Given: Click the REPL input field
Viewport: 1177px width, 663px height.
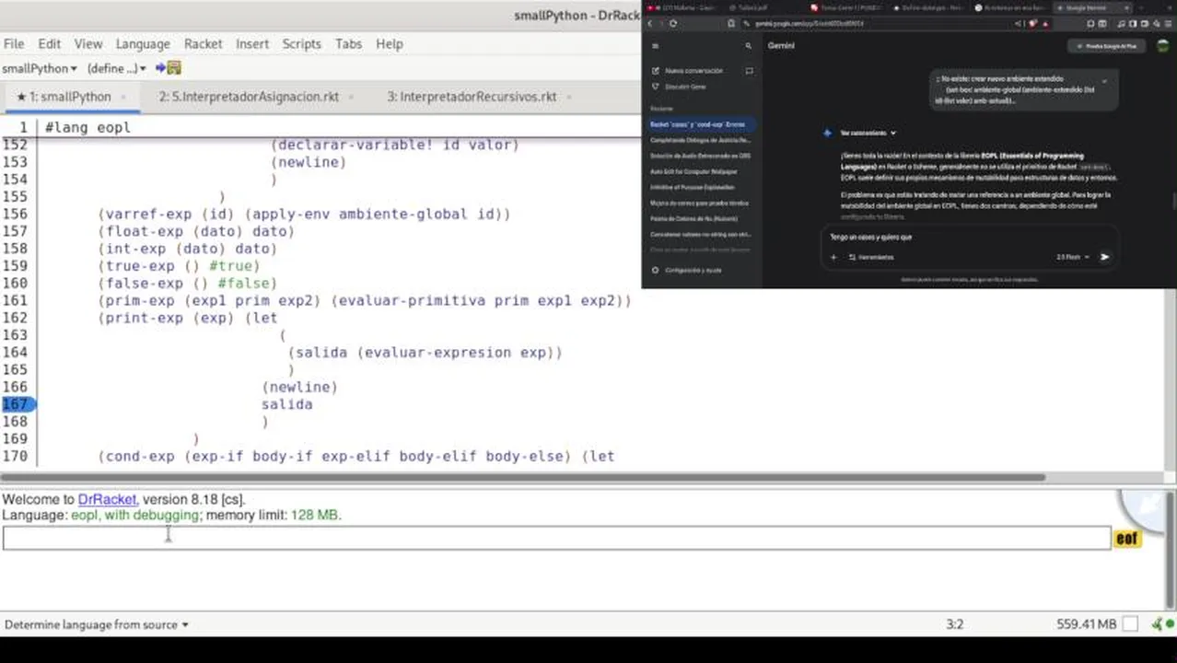Looking at the screenshot, I should [556, 538].
